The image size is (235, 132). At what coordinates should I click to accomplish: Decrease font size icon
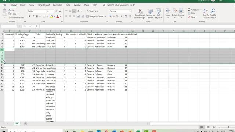tap(60, 11)
